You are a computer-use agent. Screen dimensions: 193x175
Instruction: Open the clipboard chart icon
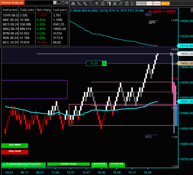click(127, 3)
